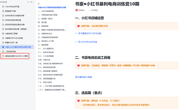Open 书豪教你开小红书店铺 in the sidebar
Screen dimensions: 188x110
tap(14, 38)
